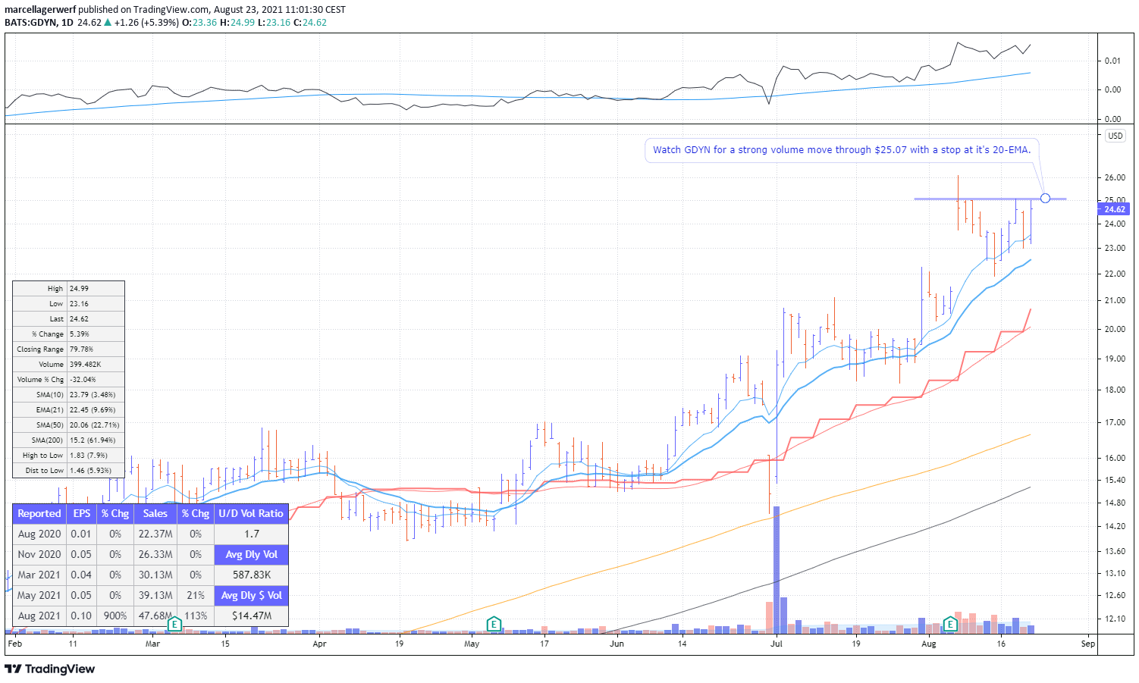The image size is (1139, 683).
Task: Click the marcellagerwerf author name
Action: [40, 10]
